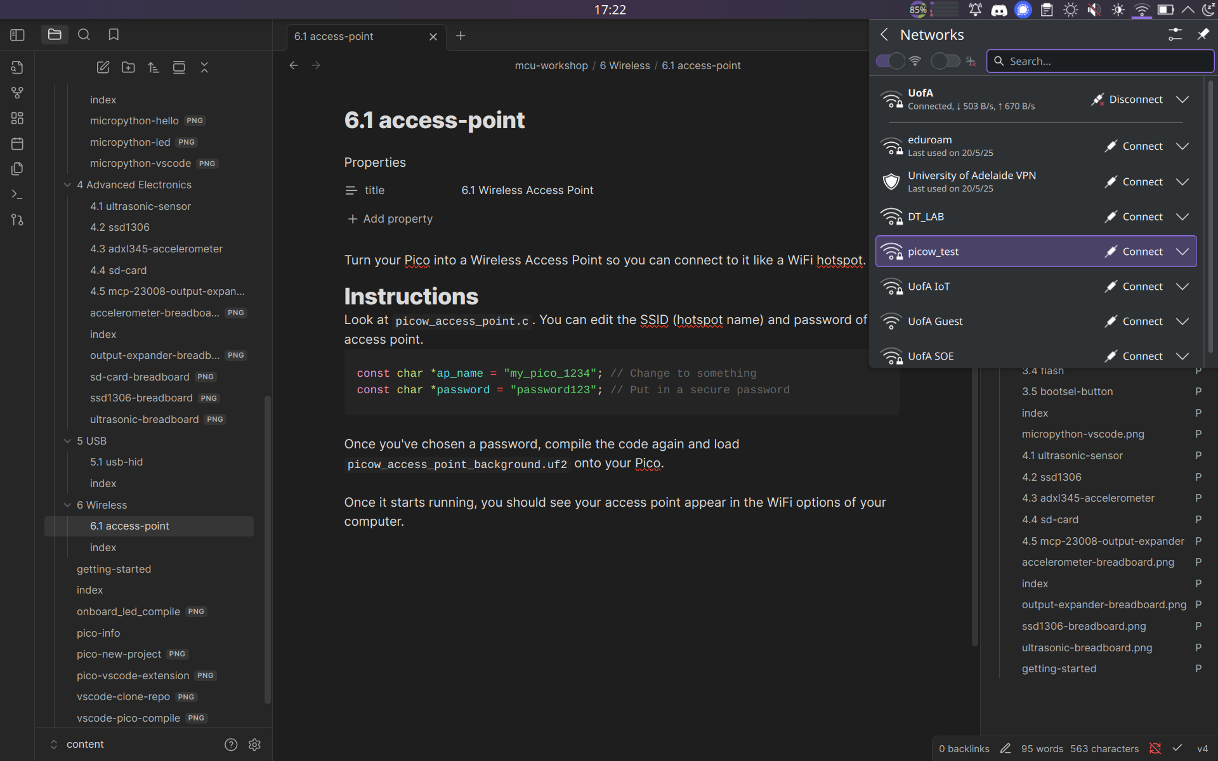This screenshot has height=761, width=1218.
Task: Navigate forward in note history
Action: click(x=316, y=65)
